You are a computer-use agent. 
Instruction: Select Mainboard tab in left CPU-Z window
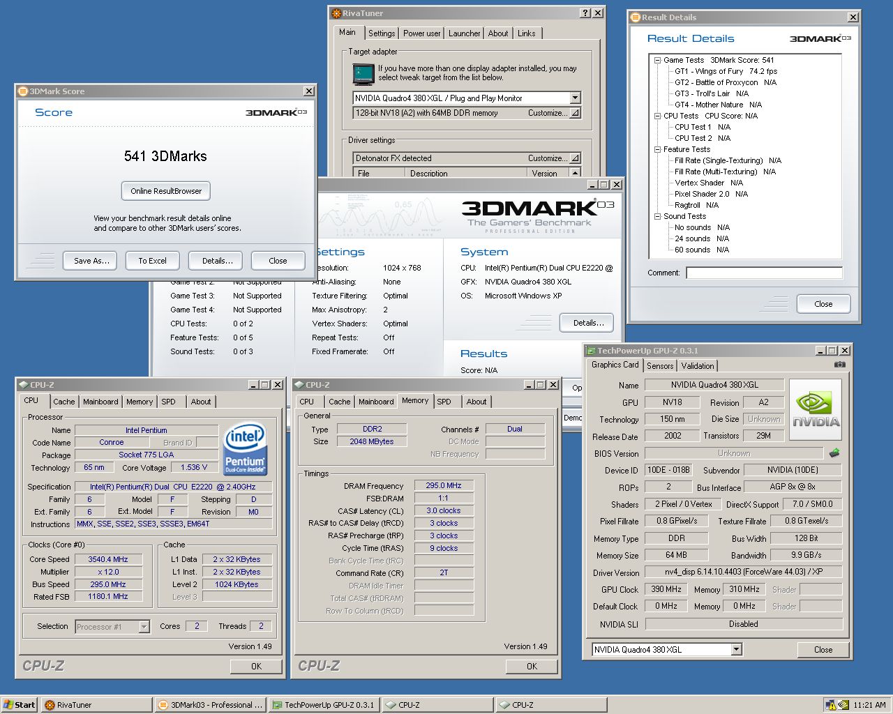pyautogui.click(x=100, y=402)
